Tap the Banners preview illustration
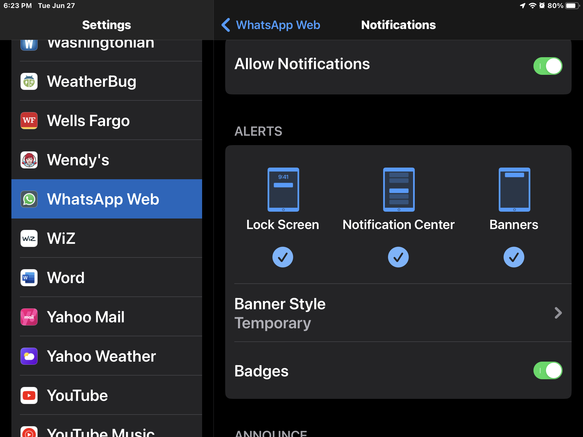This screenshot has width=583, height=437. (514, 189)
